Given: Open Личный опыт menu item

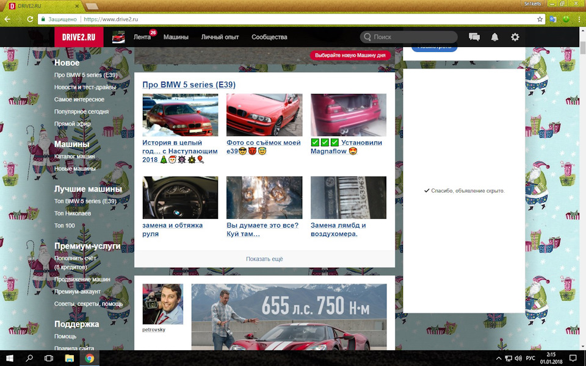Looking at the screenshot, I should (x=220, y=37).
